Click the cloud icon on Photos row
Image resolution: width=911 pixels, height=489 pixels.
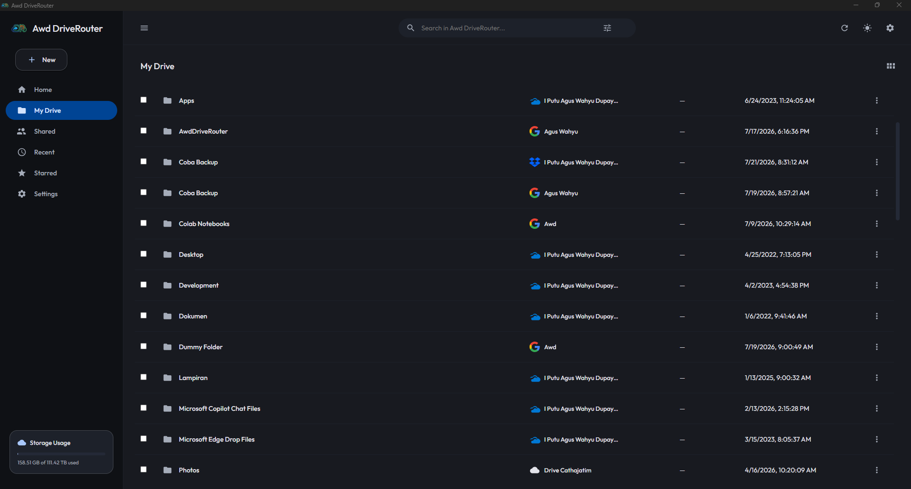pyautogui.click(x=535, y=470)
